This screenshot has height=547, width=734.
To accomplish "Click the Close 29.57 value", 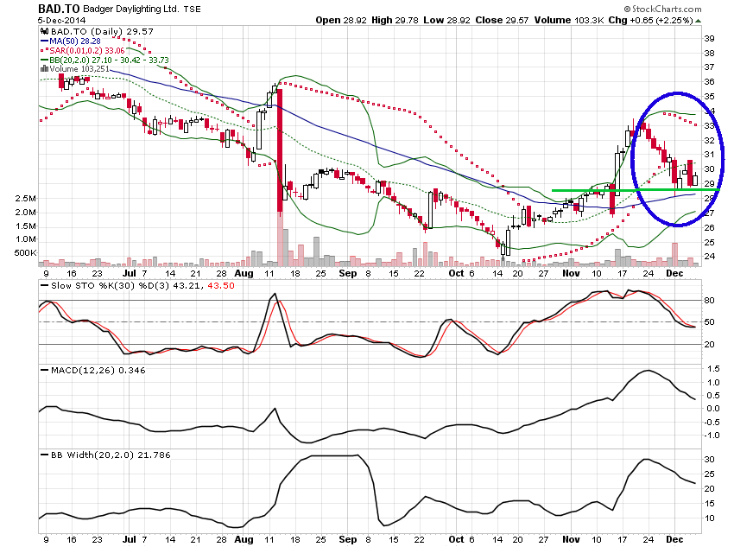I will coord(502,20).
